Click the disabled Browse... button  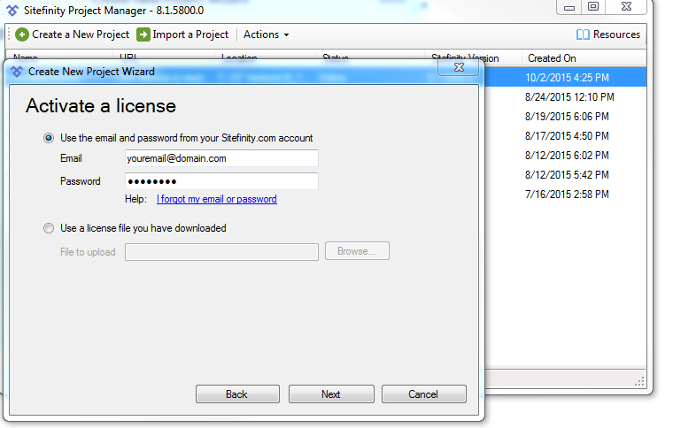[x=357, y=251]
